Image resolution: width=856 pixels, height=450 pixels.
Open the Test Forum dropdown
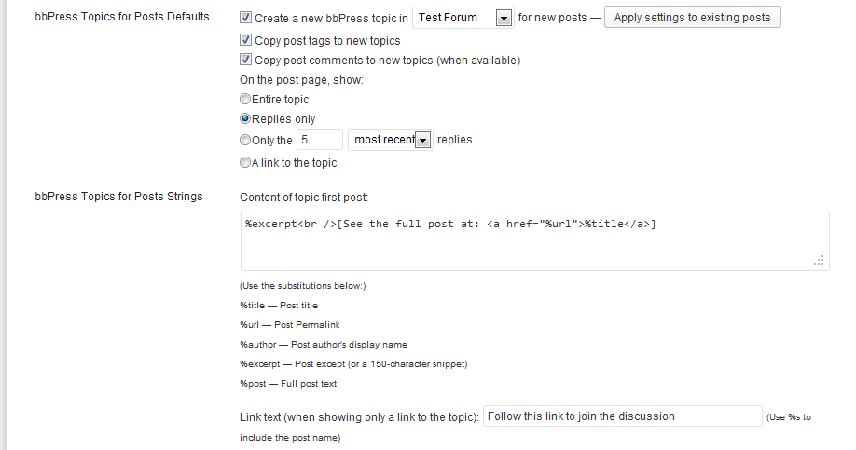click(463, 18)
